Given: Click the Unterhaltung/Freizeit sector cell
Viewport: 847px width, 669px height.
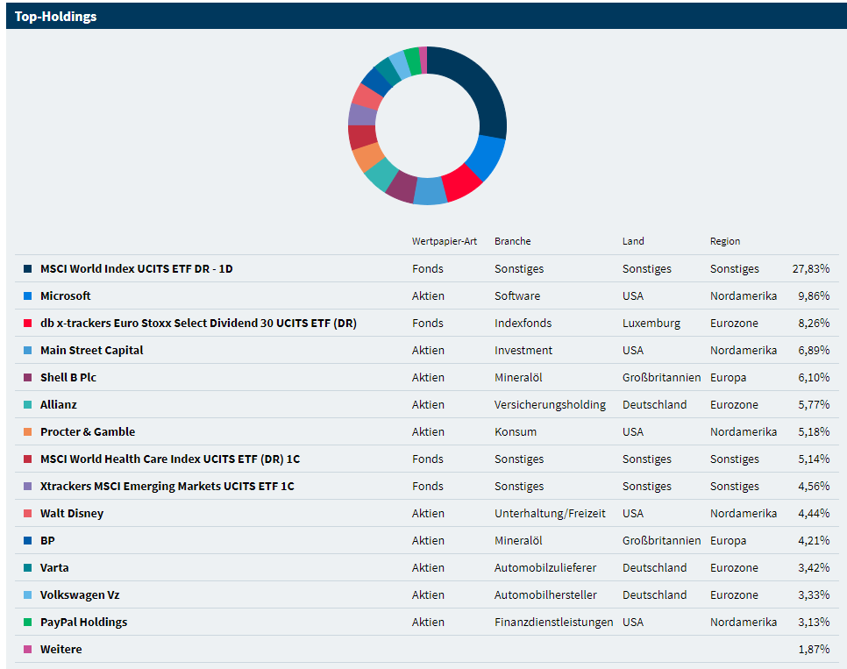Looking at the screenshot, I should (x=550, y=514).
